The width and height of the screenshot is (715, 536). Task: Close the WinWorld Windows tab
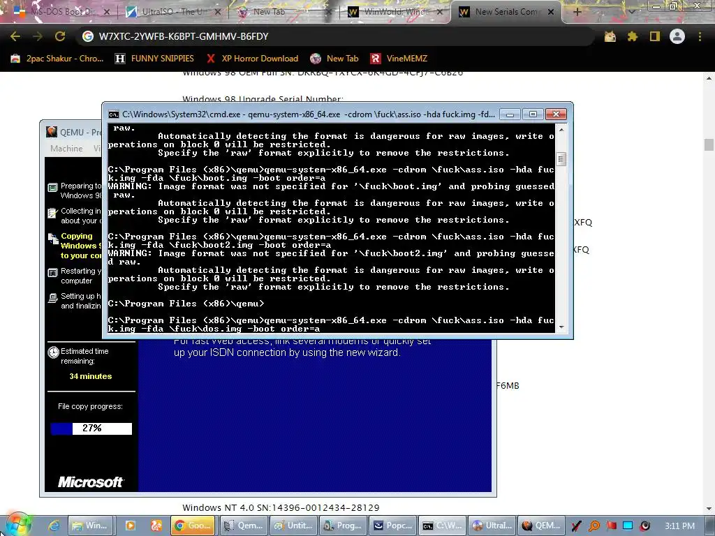(440, 12)
